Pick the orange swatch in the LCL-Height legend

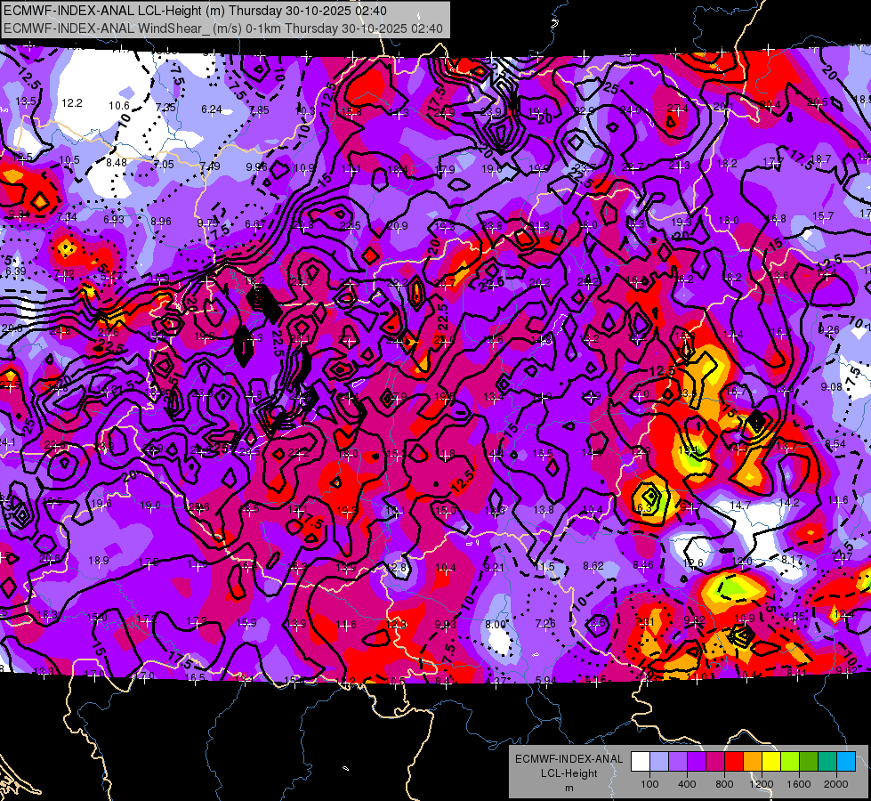coord(753,762)
